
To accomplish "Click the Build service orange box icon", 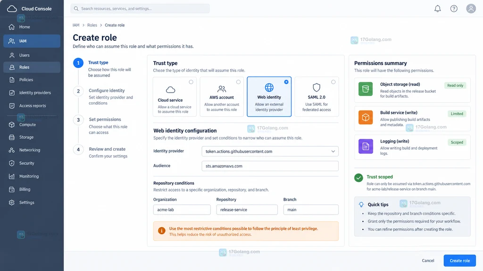I will coord(366,117).
